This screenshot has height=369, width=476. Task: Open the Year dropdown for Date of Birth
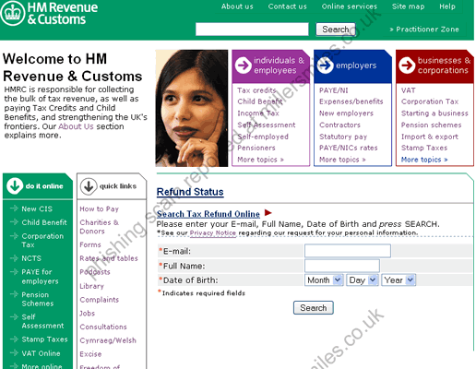(399, 280)
